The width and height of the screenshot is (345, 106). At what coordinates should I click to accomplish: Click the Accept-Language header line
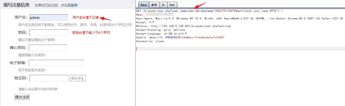[x=161, y=34]
